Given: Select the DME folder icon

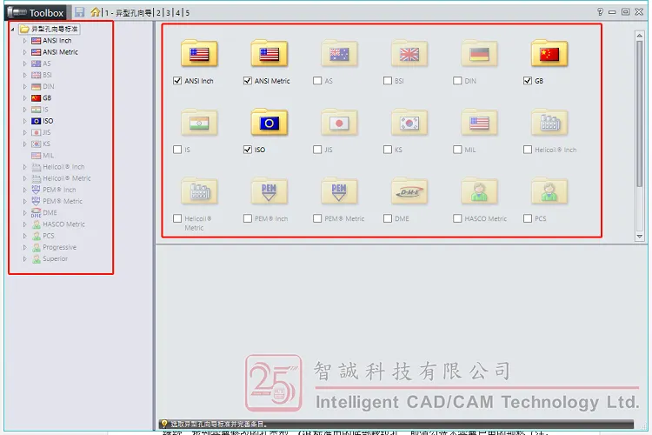Looking at the screenshot, I should pos(409,191).
